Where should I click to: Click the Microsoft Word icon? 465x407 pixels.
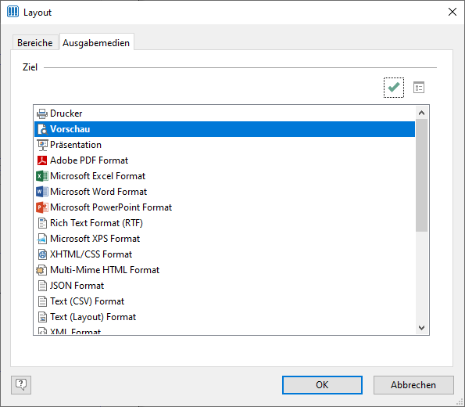click(x=42, y=192)
